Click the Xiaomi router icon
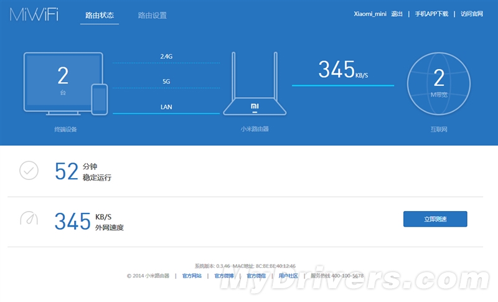This screenshot has height=302, width=498. pos(255,84)
